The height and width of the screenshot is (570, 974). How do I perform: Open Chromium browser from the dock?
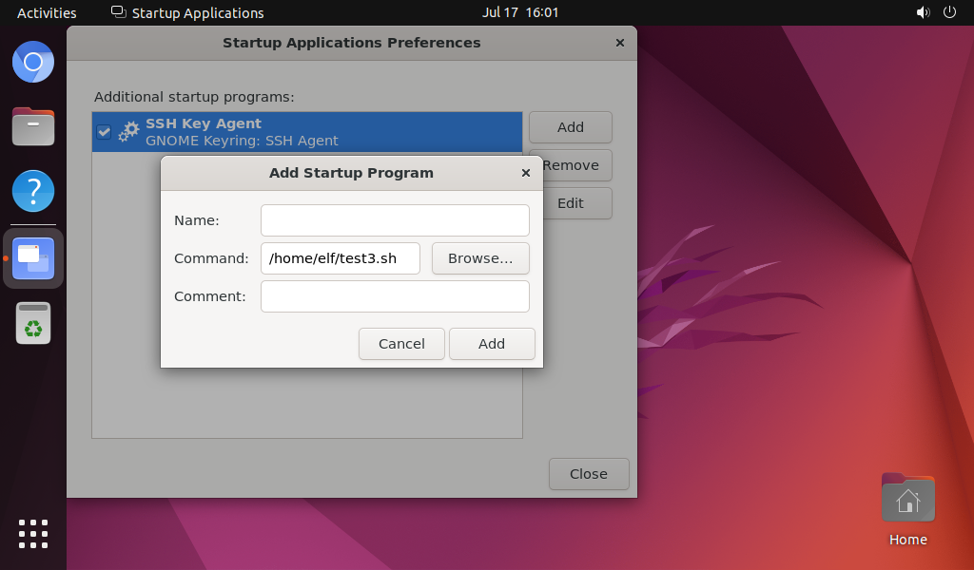[33, 62]
